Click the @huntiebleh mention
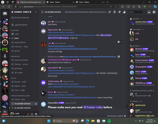The image size is (158, 124). click(x=106, y=35)
